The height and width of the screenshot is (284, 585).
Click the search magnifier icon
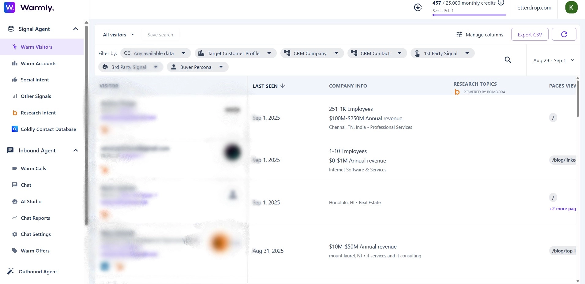[508, 60]
